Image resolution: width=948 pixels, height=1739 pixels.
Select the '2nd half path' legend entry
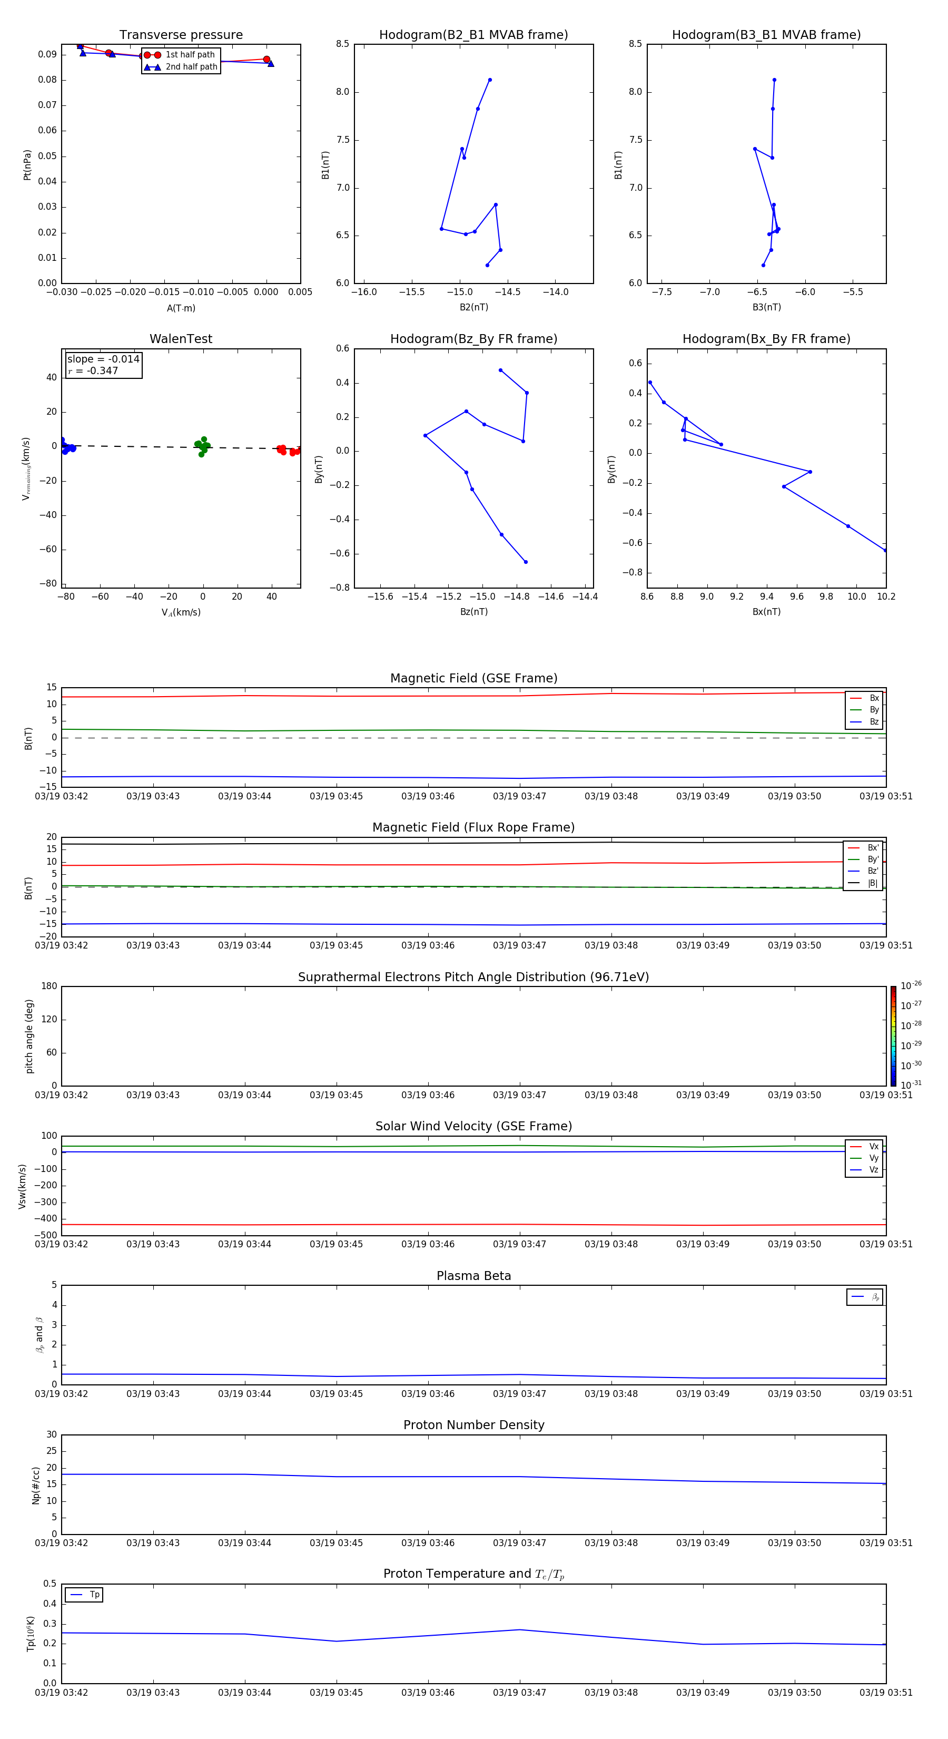pyautogui.click(x=180, y=67)
